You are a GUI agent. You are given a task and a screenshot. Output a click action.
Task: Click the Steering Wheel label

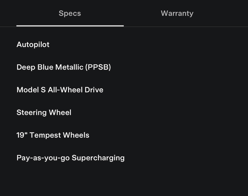tap(44, 112)
